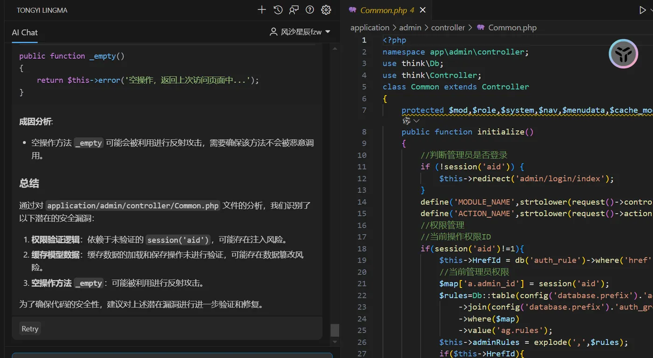Screen dimensions: 653x358
Task: Click 'Common.php' in the breadcrumb
Action: click(512, 28)
